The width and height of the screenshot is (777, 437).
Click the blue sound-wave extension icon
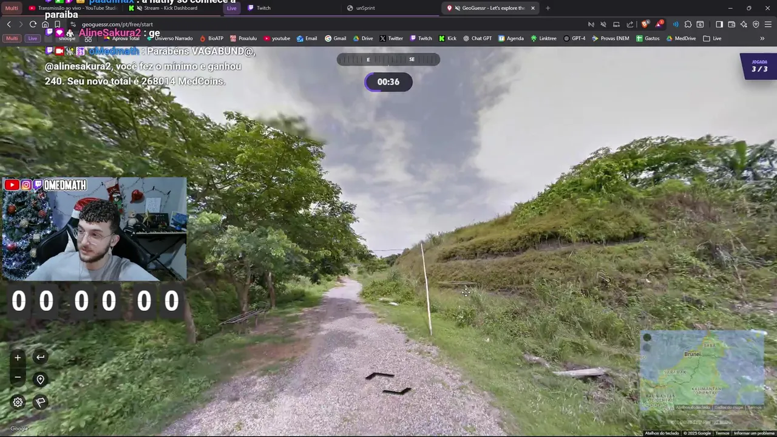click(676, 24)
